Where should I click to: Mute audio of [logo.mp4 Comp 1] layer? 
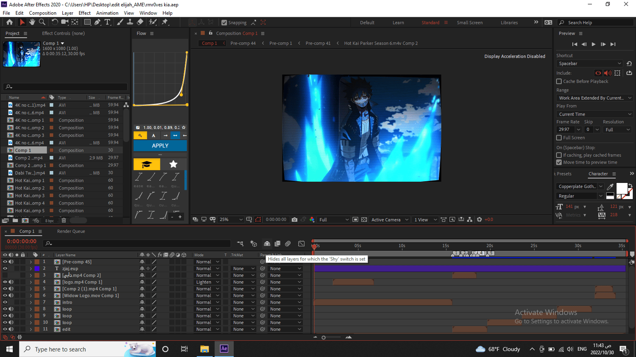(x=11, y=282)
